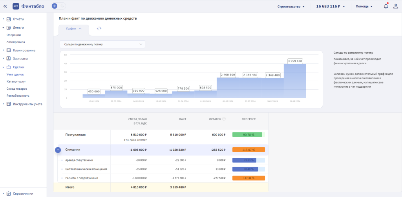Collapse the sidebar with the double chevron
Viewport: 402px width, 197px height.
[x=5, y=6]
